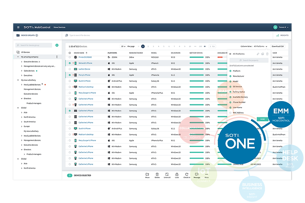The image size is (305, 203).
Task: Open the Yasser A user dropdown
Action: click(x=284, y=27)
